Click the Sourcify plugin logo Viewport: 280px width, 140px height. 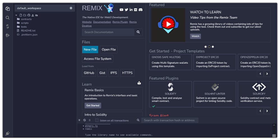click(x=259, y=87)
